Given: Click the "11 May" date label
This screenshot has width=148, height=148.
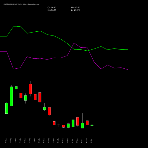Looking at the screenshot, I should click(x=6, y=141).
